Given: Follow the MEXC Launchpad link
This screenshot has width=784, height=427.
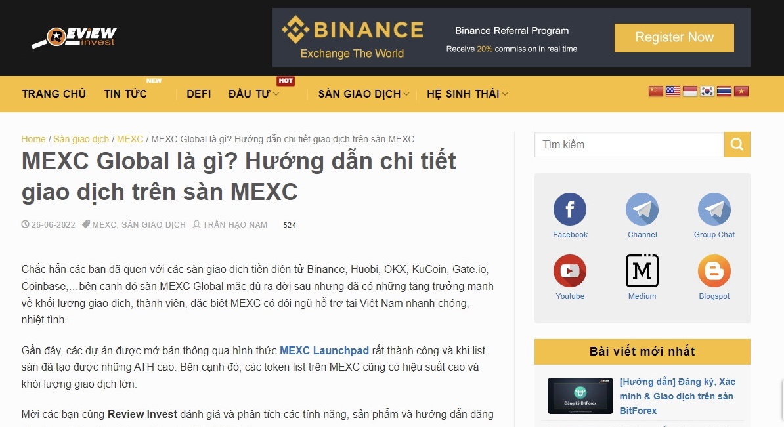Looking at the screenshot, I should click(324, 351).
